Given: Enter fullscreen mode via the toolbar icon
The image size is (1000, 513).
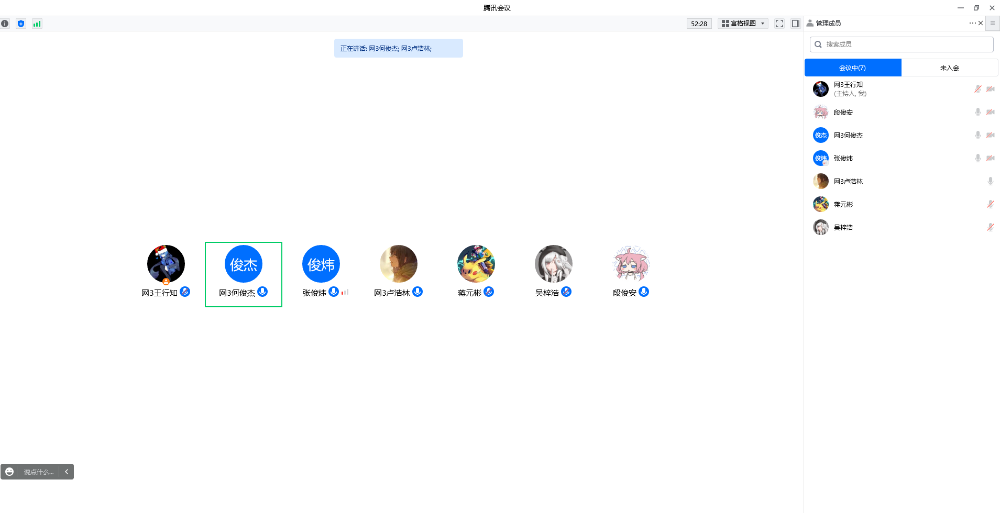Looking at the screenshot, I should tap(779, 24).
